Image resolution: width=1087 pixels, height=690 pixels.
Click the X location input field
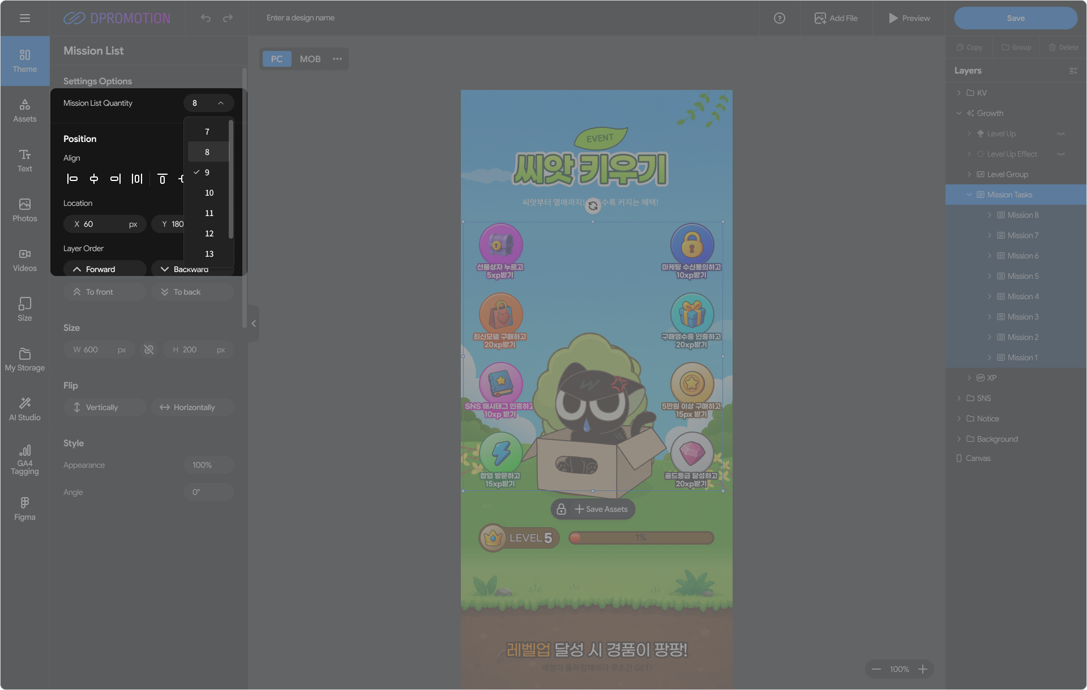pyautogui.click(x=105, y=224)
